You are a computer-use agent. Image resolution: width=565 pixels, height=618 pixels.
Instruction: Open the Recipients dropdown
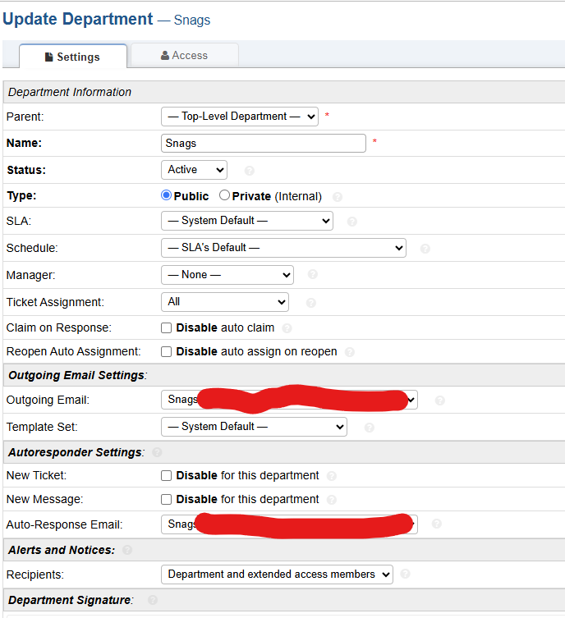278,575
